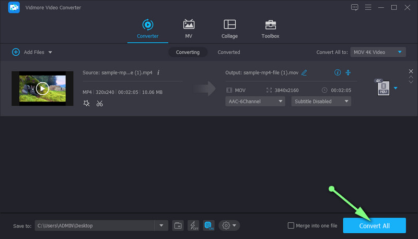Expand the Save to path dropdown
Viewport: 418px width, 239px height.
point(161,225)
